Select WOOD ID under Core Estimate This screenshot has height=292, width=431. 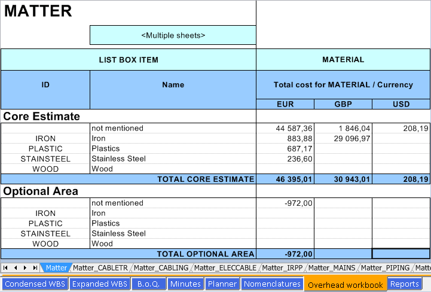pyautogui.click(x=45, y=169)
